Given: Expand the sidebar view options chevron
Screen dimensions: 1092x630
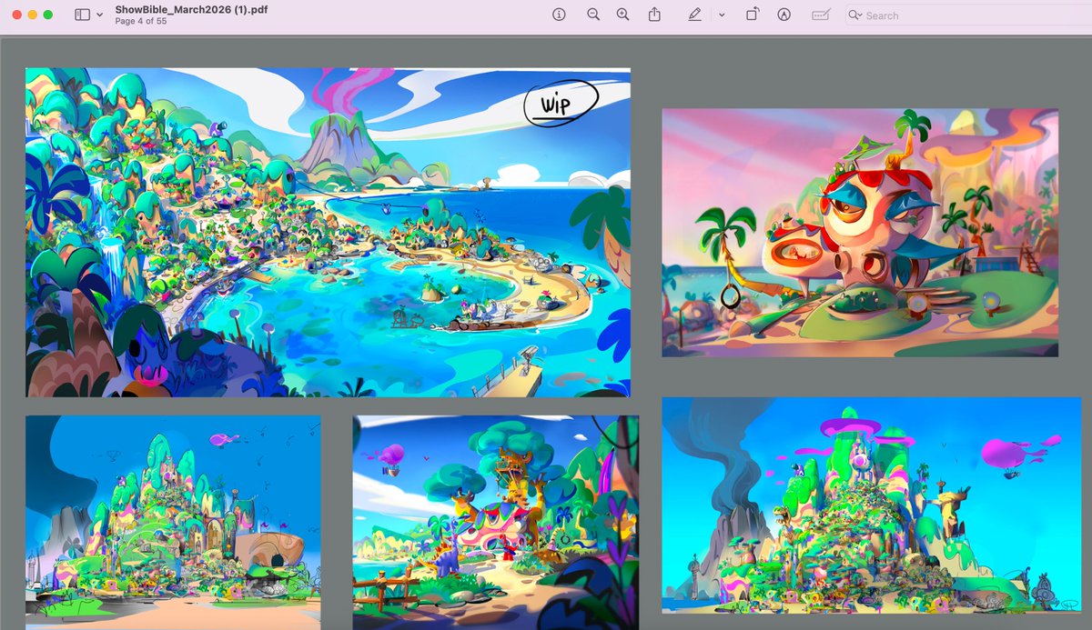Looking at the screenshot, I should coord(99,15).
